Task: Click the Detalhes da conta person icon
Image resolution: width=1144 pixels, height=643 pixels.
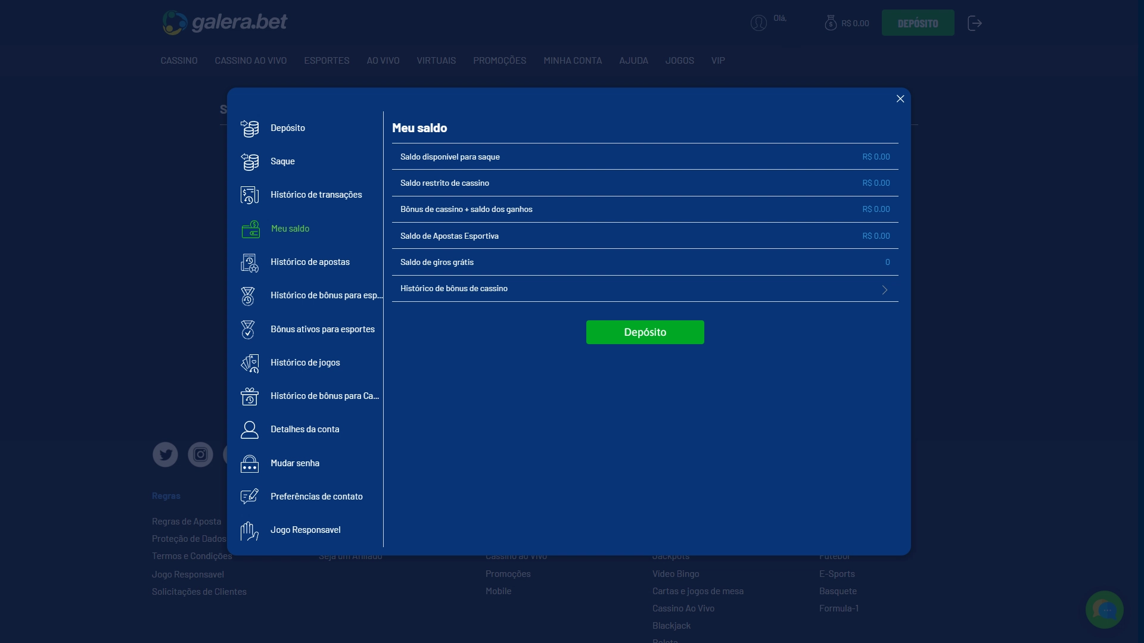Action: [250, 430]
